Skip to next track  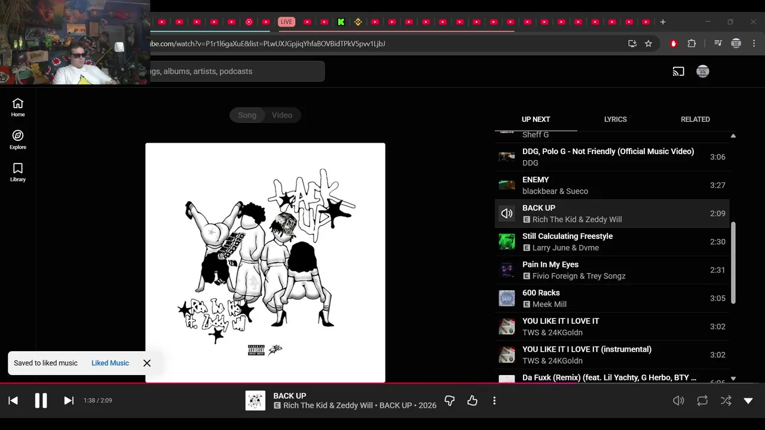point(69,401)
